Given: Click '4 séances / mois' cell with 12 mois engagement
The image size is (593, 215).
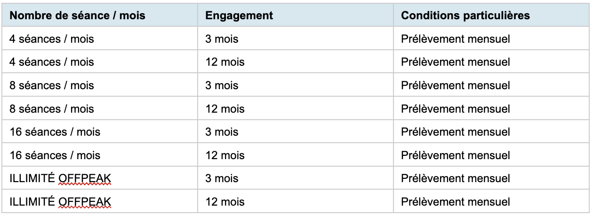Looking at the screenshot, I should (100, 62).
